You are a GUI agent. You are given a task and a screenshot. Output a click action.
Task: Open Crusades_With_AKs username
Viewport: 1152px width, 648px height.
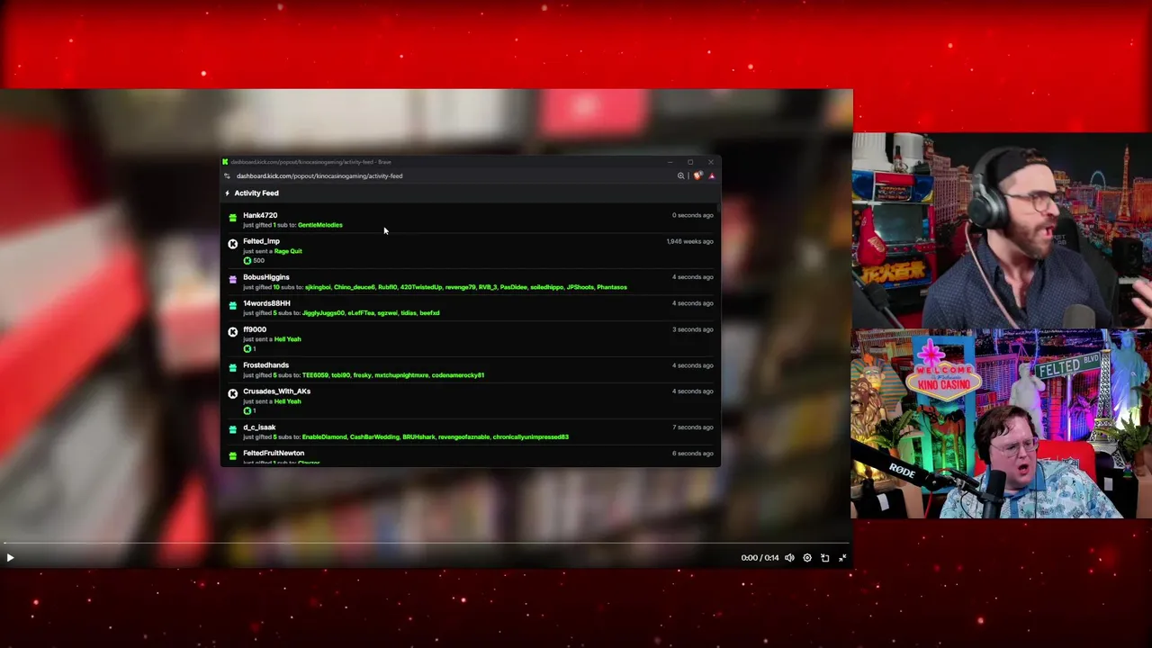coord(276,391)
